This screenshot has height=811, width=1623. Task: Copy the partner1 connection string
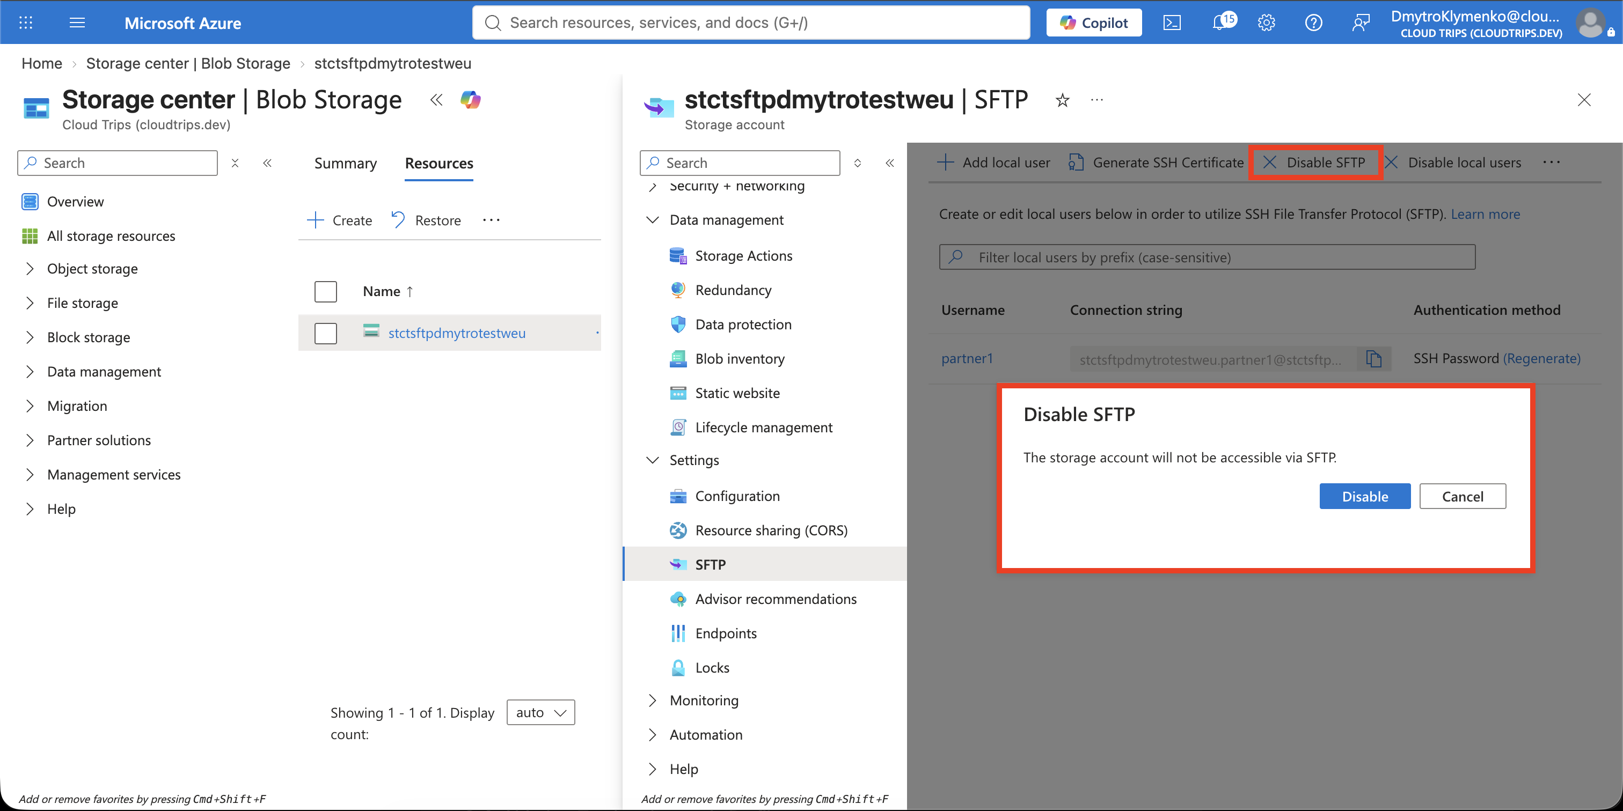point(1373,359)
